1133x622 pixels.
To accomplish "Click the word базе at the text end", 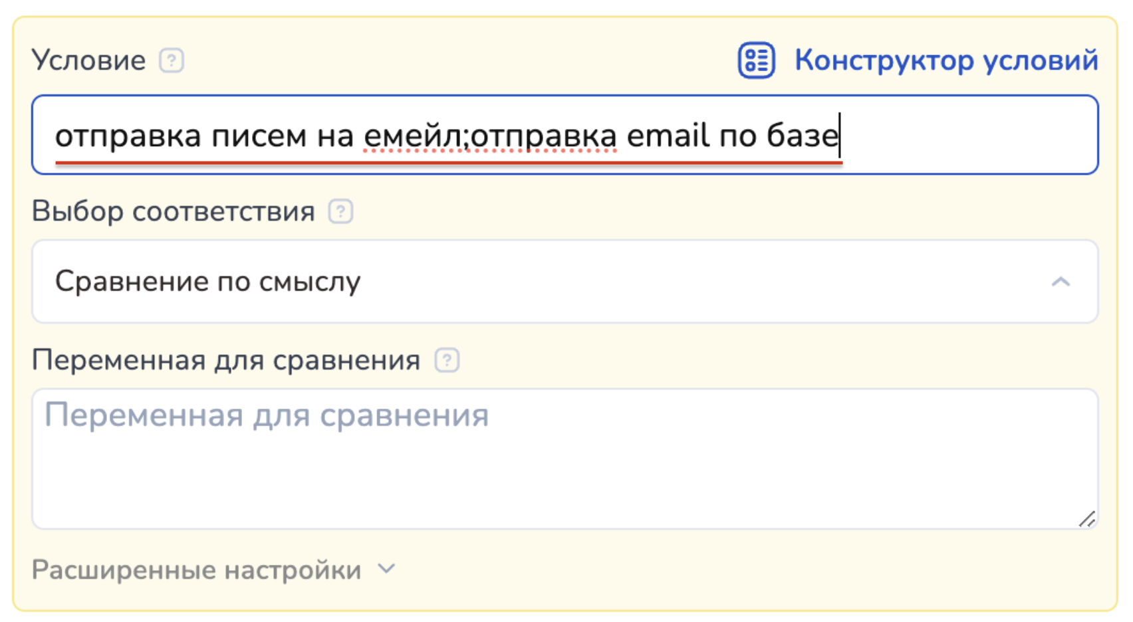I will point(801,136).
